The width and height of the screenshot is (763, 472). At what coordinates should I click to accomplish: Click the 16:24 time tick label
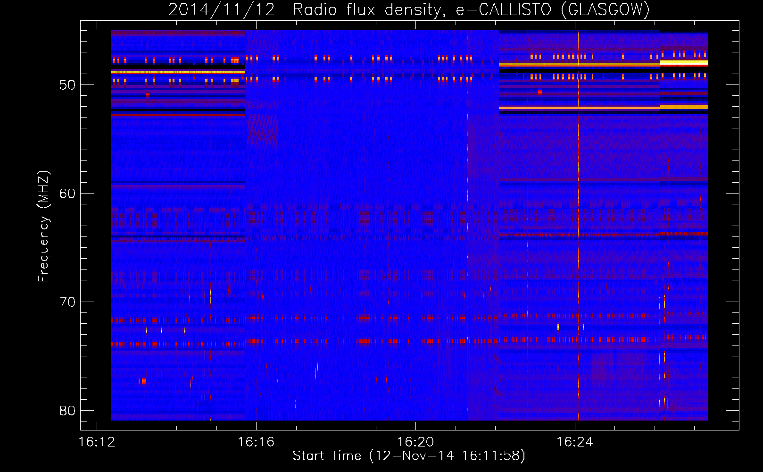pos(575,442)
